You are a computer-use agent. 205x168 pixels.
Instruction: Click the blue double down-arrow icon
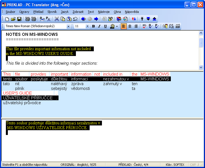tap(148, 19)
